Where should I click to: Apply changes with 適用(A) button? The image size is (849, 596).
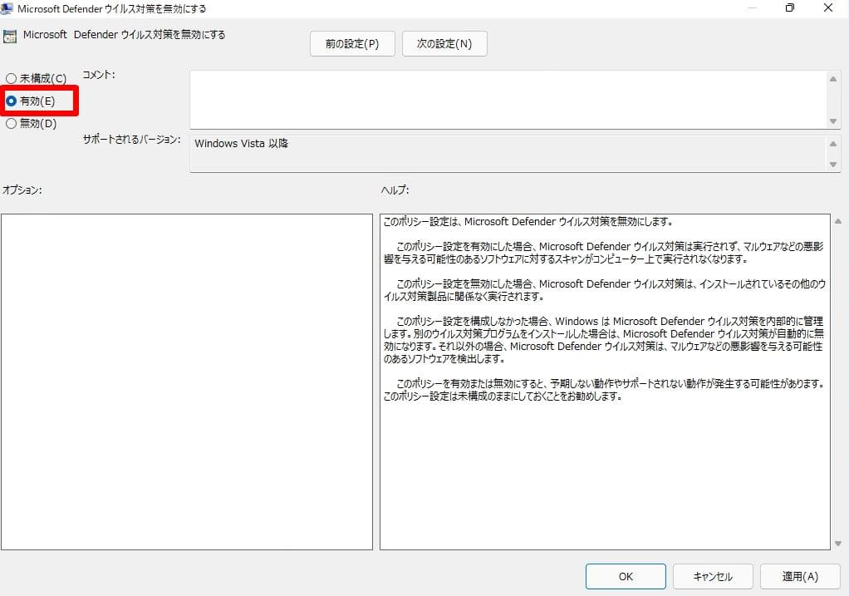click(x=800, y=577)
